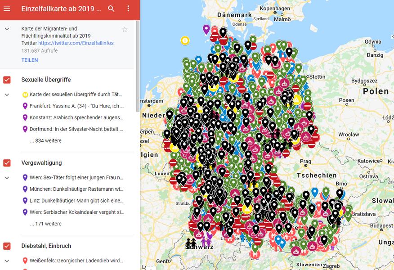Click the 'Vergewaltigung' layer title
This screenshot has height=270, width=394.
[x=41, y=163]
